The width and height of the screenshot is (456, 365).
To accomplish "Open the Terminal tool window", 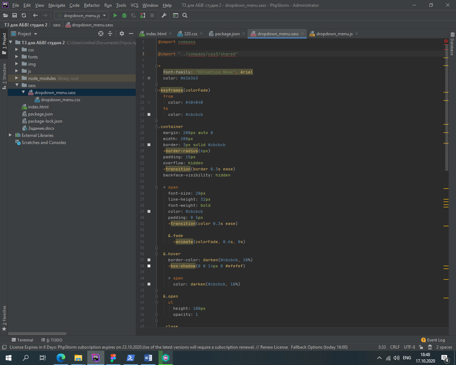I will pos(22,340).
